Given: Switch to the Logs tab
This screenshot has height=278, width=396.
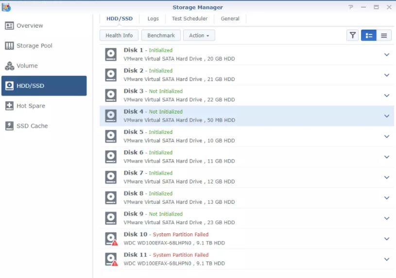Looking at the screenshot, I should [153, 18].
